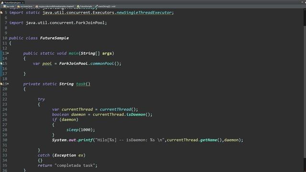Click the warning marker on line 15
Viewport: 306px width, 172px height.
(1, 64)
